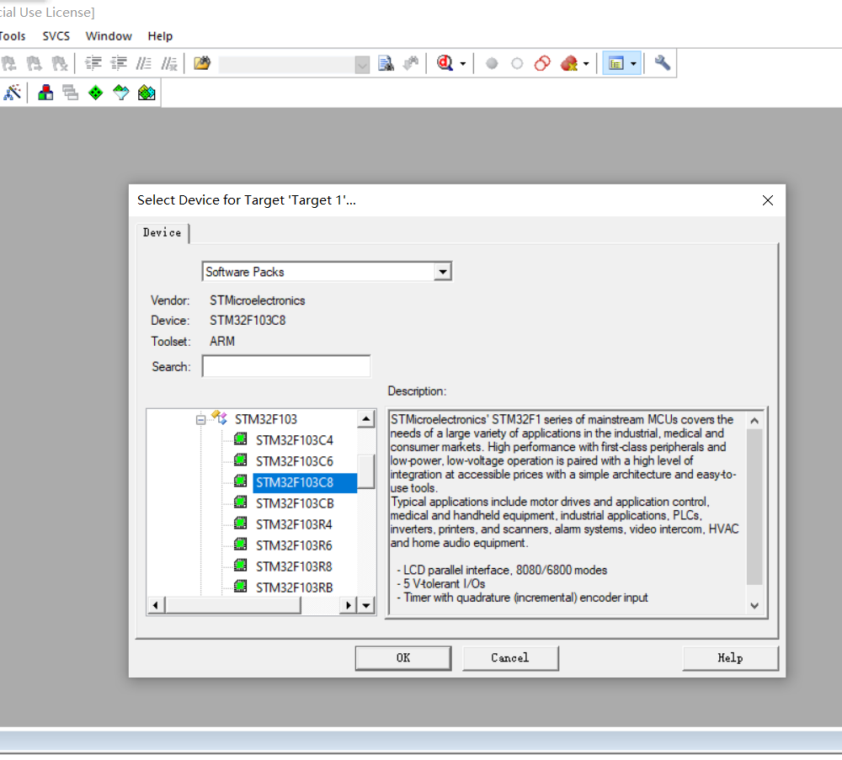Click device tree scroll right arrow
842x760 pixels.
pos(349,605)
